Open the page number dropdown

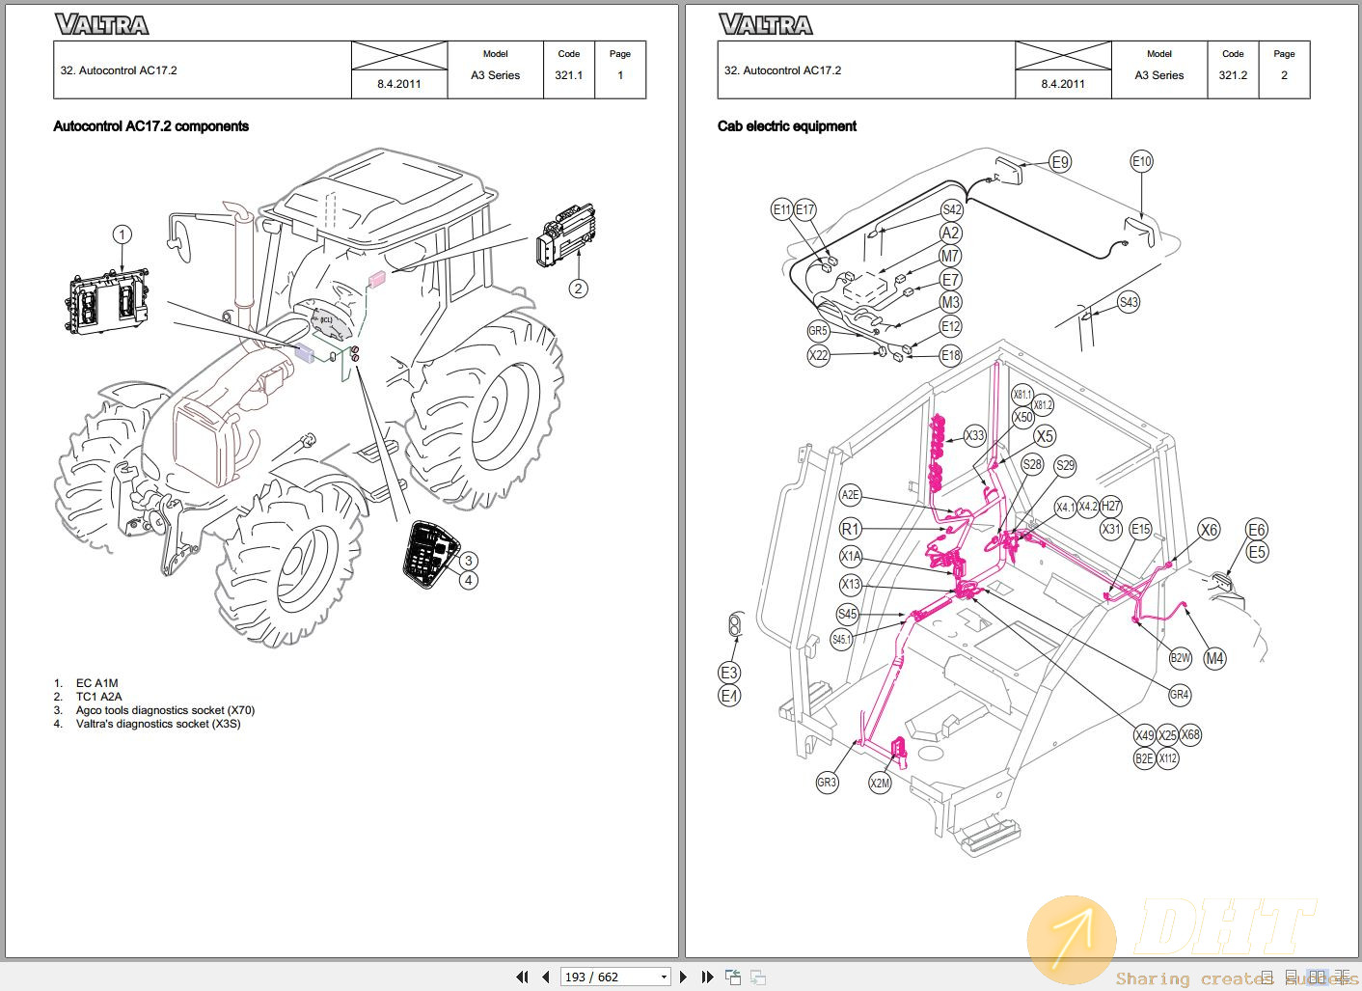click(x=665, y=977)
